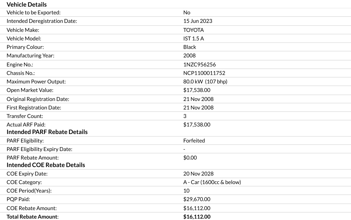Select the Open Market Value amount

coord(197,90)
